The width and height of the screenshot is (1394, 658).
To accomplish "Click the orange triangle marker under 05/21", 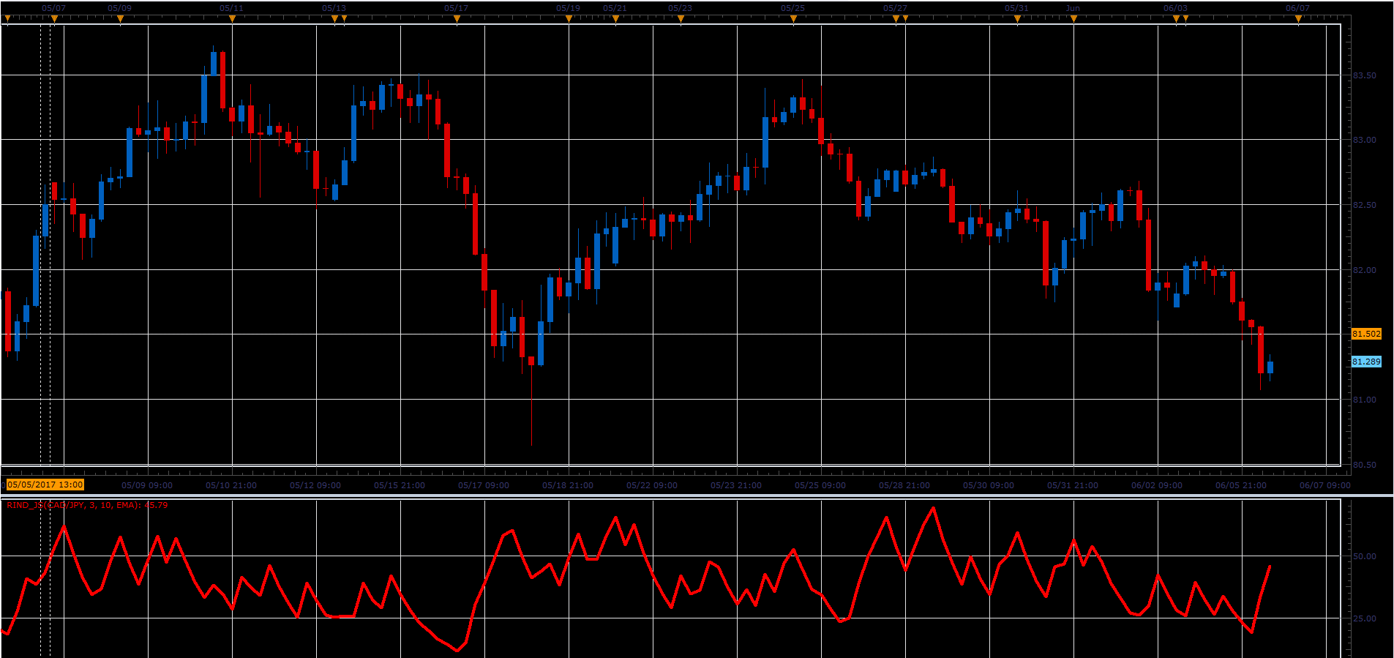I will pos(616,20).
